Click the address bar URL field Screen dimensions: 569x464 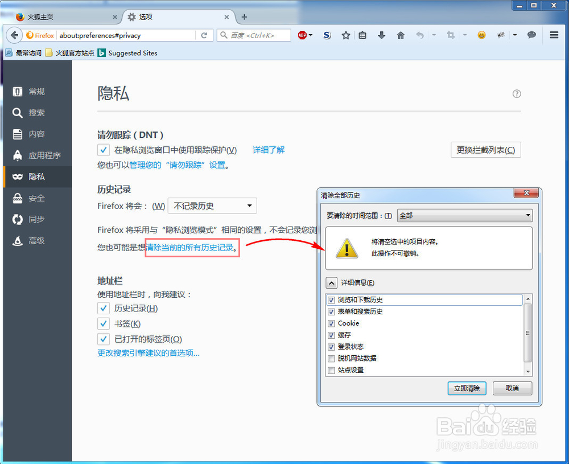coord(127,35)
